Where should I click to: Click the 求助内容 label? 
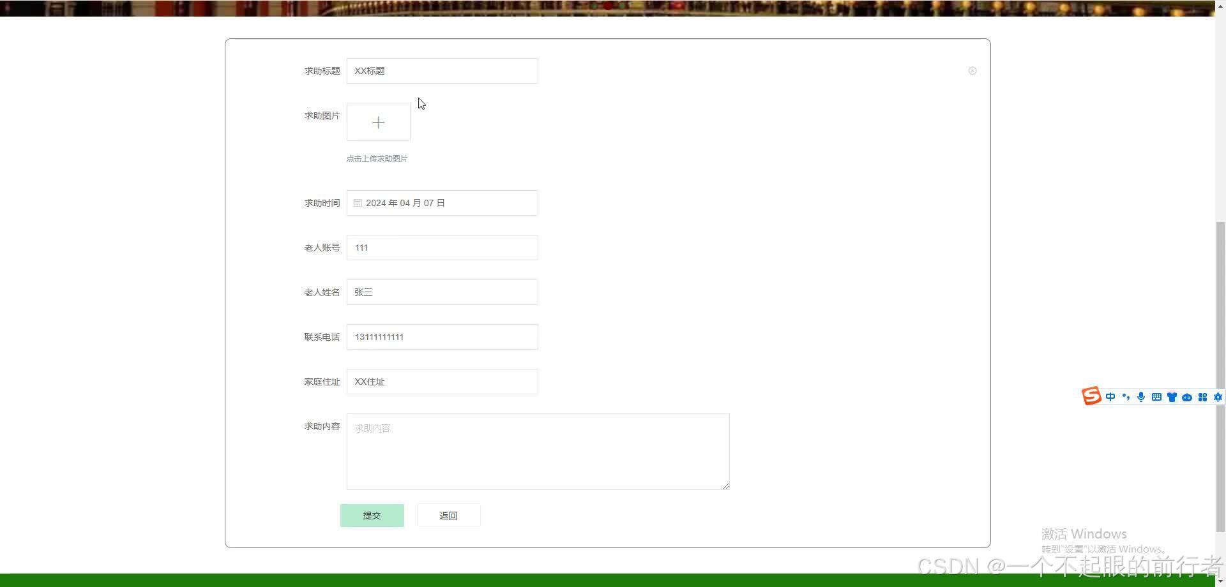(322, 426)
